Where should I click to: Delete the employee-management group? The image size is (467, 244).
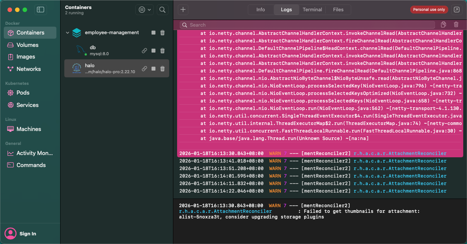pos(162,33)
